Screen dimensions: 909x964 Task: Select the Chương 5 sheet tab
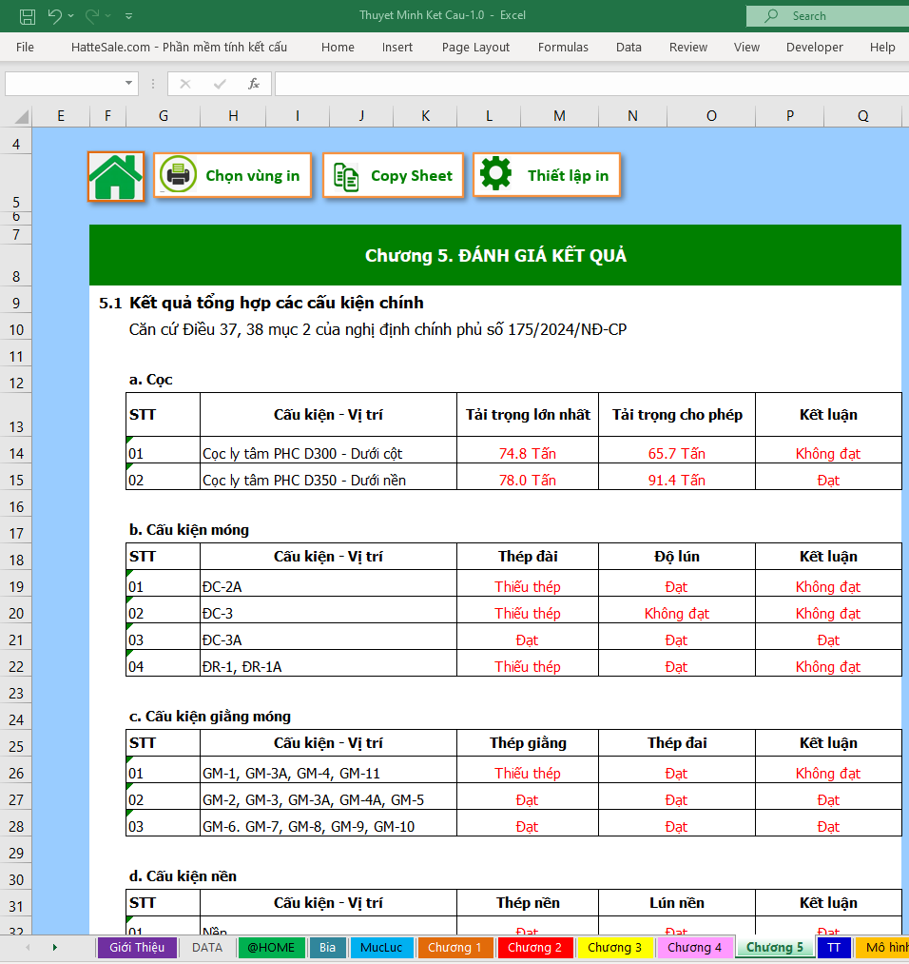tap(775, 948)
